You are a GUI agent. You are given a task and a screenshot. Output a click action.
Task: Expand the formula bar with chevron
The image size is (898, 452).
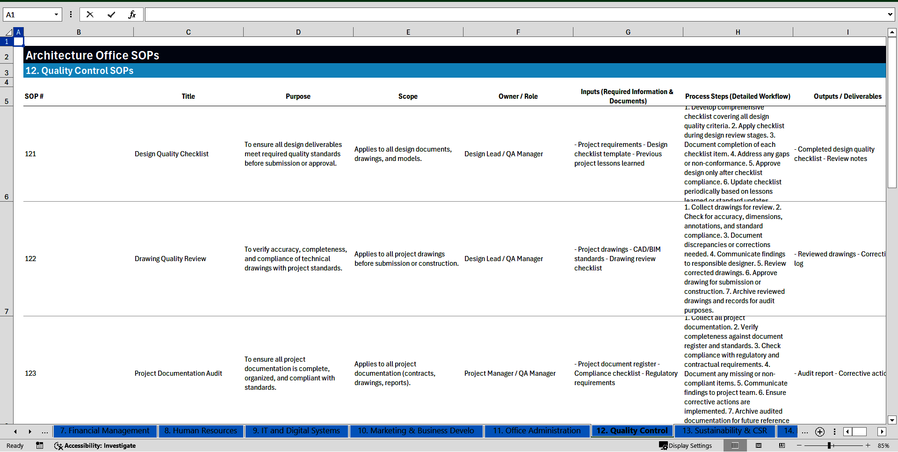tap(890, 15)
